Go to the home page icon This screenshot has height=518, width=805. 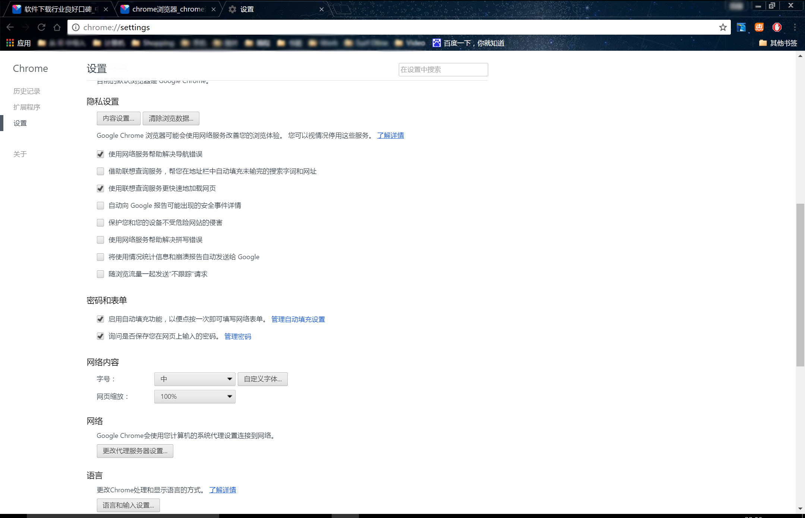coord(57,27)
